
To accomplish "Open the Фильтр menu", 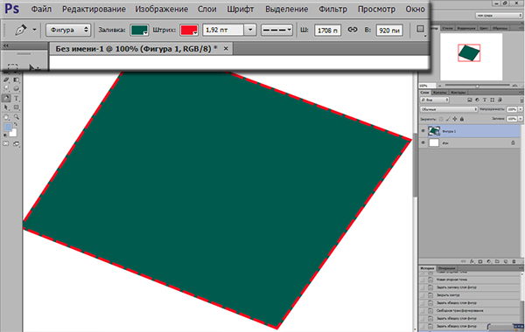I will tap(332, 10).
